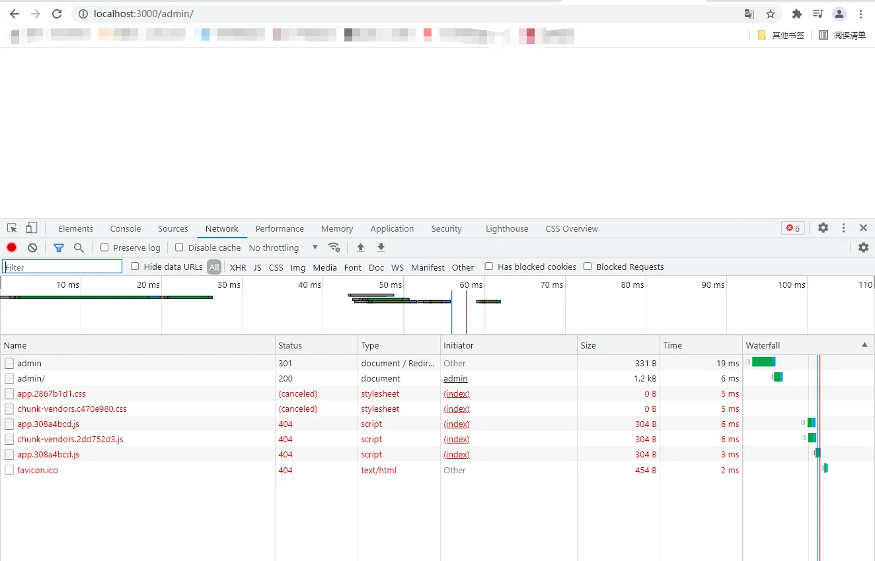Viewport: 875px width, 561px height.
Task: Switch to the Elements tab
Action: [x=76, y=228]
